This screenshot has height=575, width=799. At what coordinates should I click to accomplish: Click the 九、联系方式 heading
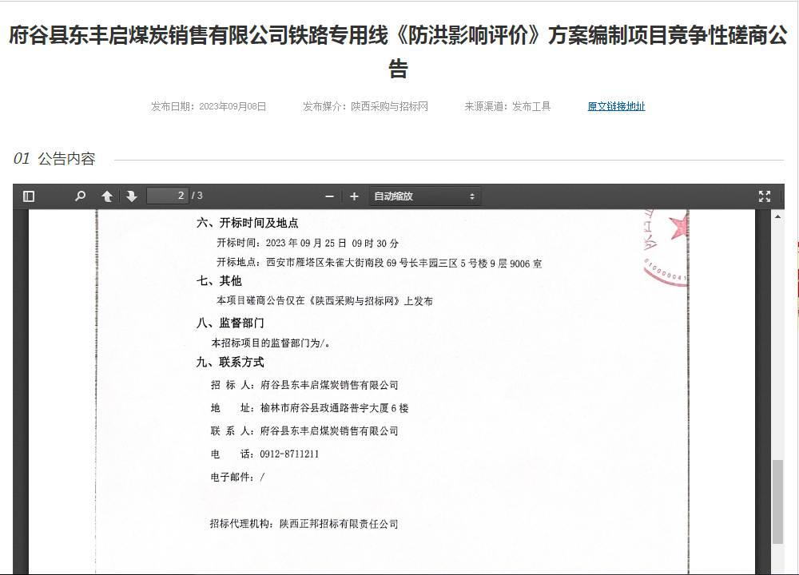click(x=230, y=362)
